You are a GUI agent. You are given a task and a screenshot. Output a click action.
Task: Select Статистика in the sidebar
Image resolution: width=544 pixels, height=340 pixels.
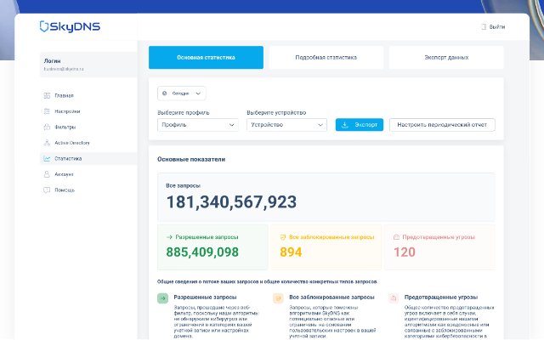(x=88, y=159)
